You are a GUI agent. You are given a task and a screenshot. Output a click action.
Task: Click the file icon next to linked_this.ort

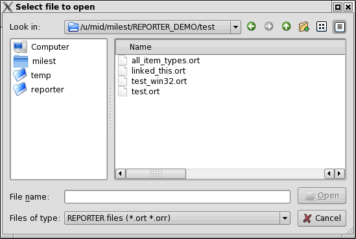pos(123,70)
